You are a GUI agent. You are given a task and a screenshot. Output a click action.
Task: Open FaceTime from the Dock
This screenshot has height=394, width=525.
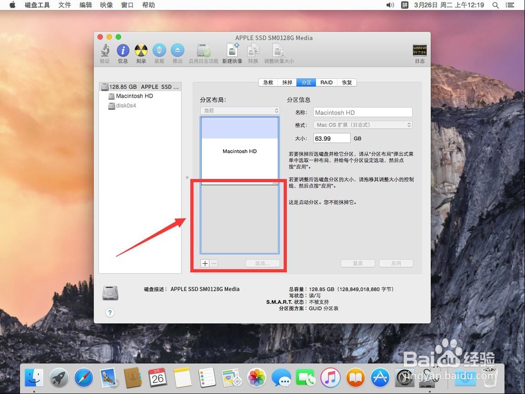306,378
